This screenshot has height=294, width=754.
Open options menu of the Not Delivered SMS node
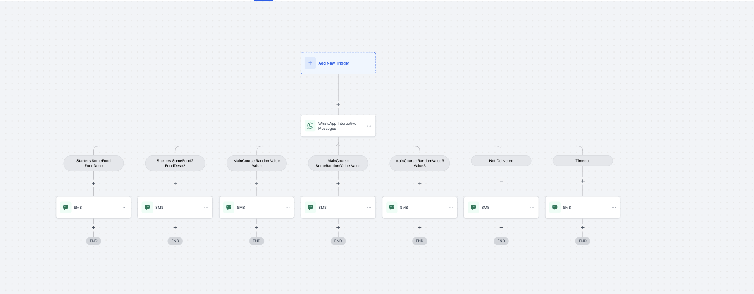coord(532,208)
